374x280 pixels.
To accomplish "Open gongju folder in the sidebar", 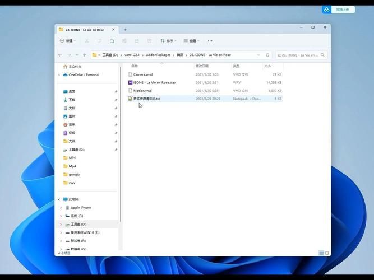I will [74, 174].
